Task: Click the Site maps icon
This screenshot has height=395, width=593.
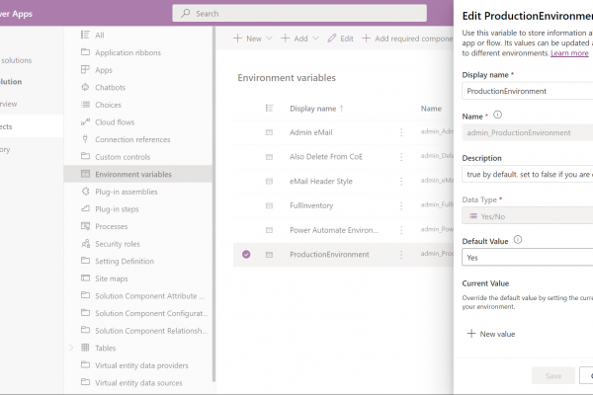Action: coord(85,278)
